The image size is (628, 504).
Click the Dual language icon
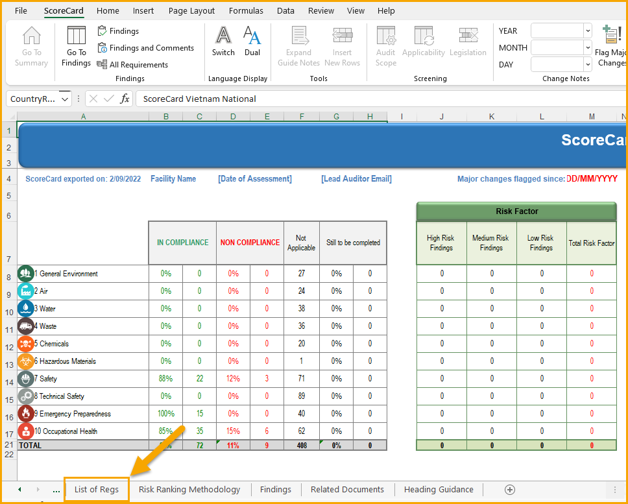[252, 36]
